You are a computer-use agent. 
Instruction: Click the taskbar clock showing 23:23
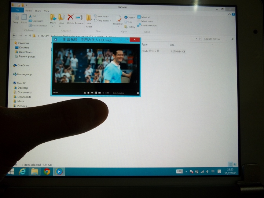(x=230, y=171)
